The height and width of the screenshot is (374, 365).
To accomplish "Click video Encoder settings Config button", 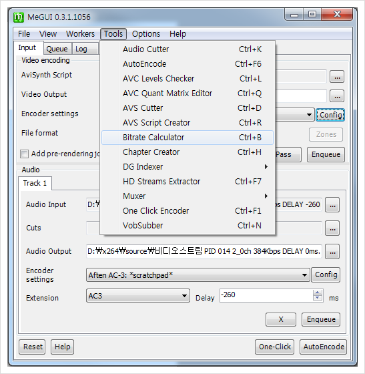I will (330, 115).
